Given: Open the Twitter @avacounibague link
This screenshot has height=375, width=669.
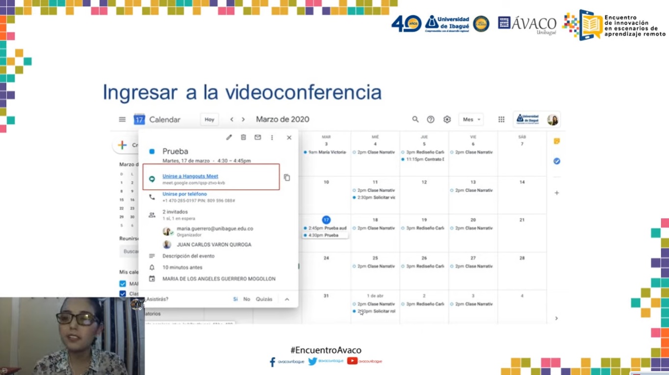Looking at the screenshot, I should (326, 361).
